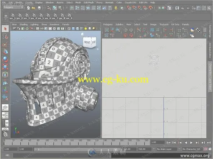Click the question mark help icon
Screen dimensions: 213x159
click(x=110, y=8)
